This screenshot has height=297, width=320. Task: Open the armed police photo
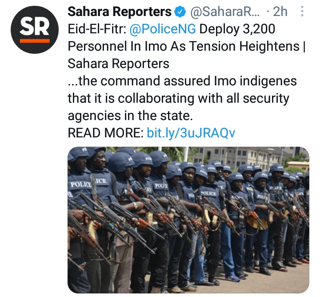pyautogui.click(x=188, y=220)
